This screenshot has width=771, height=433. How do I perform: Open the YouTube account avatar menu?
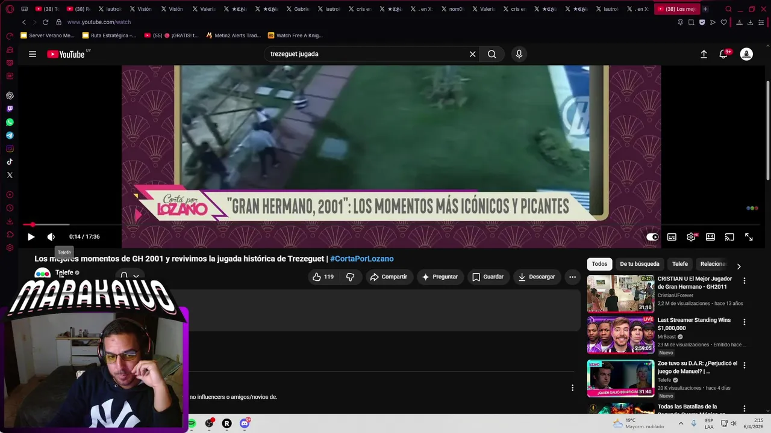pos(746,54)
